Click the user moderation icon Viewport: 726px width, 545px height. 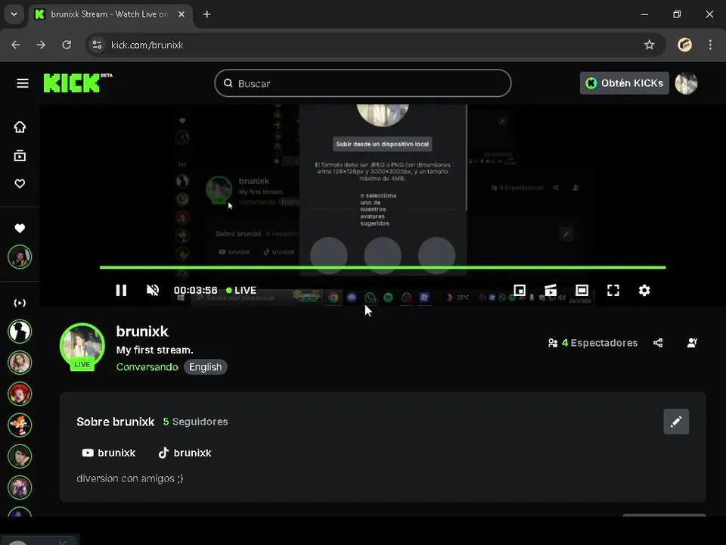coord(692,343)
